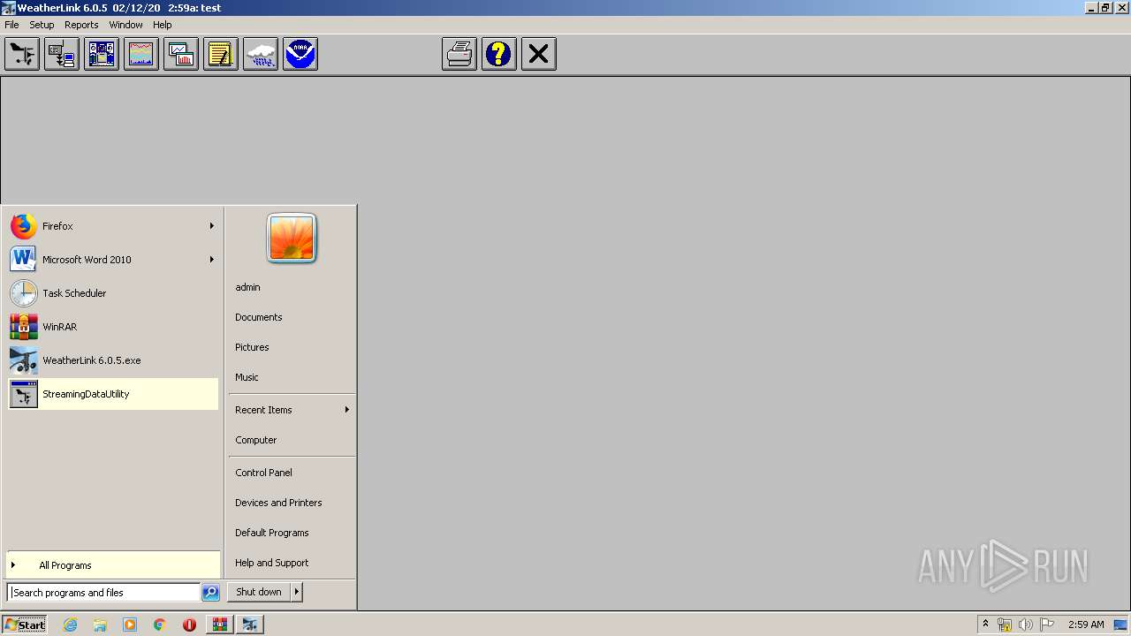Open the station selection toolbar icon
Image resolution: width=1131 pixels, height=636 pixels.
pos(22,54)
